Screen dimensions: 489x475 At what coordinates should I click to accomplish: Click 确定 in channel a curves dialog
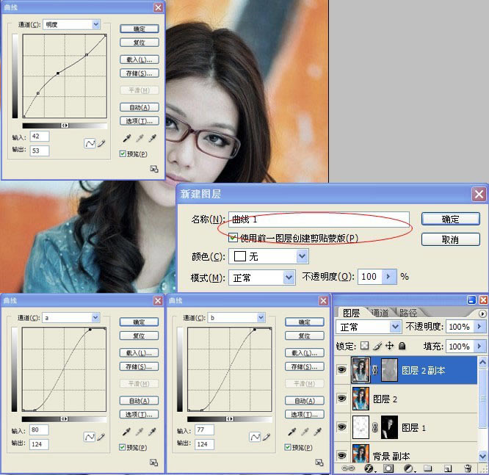tap(139, 322)
